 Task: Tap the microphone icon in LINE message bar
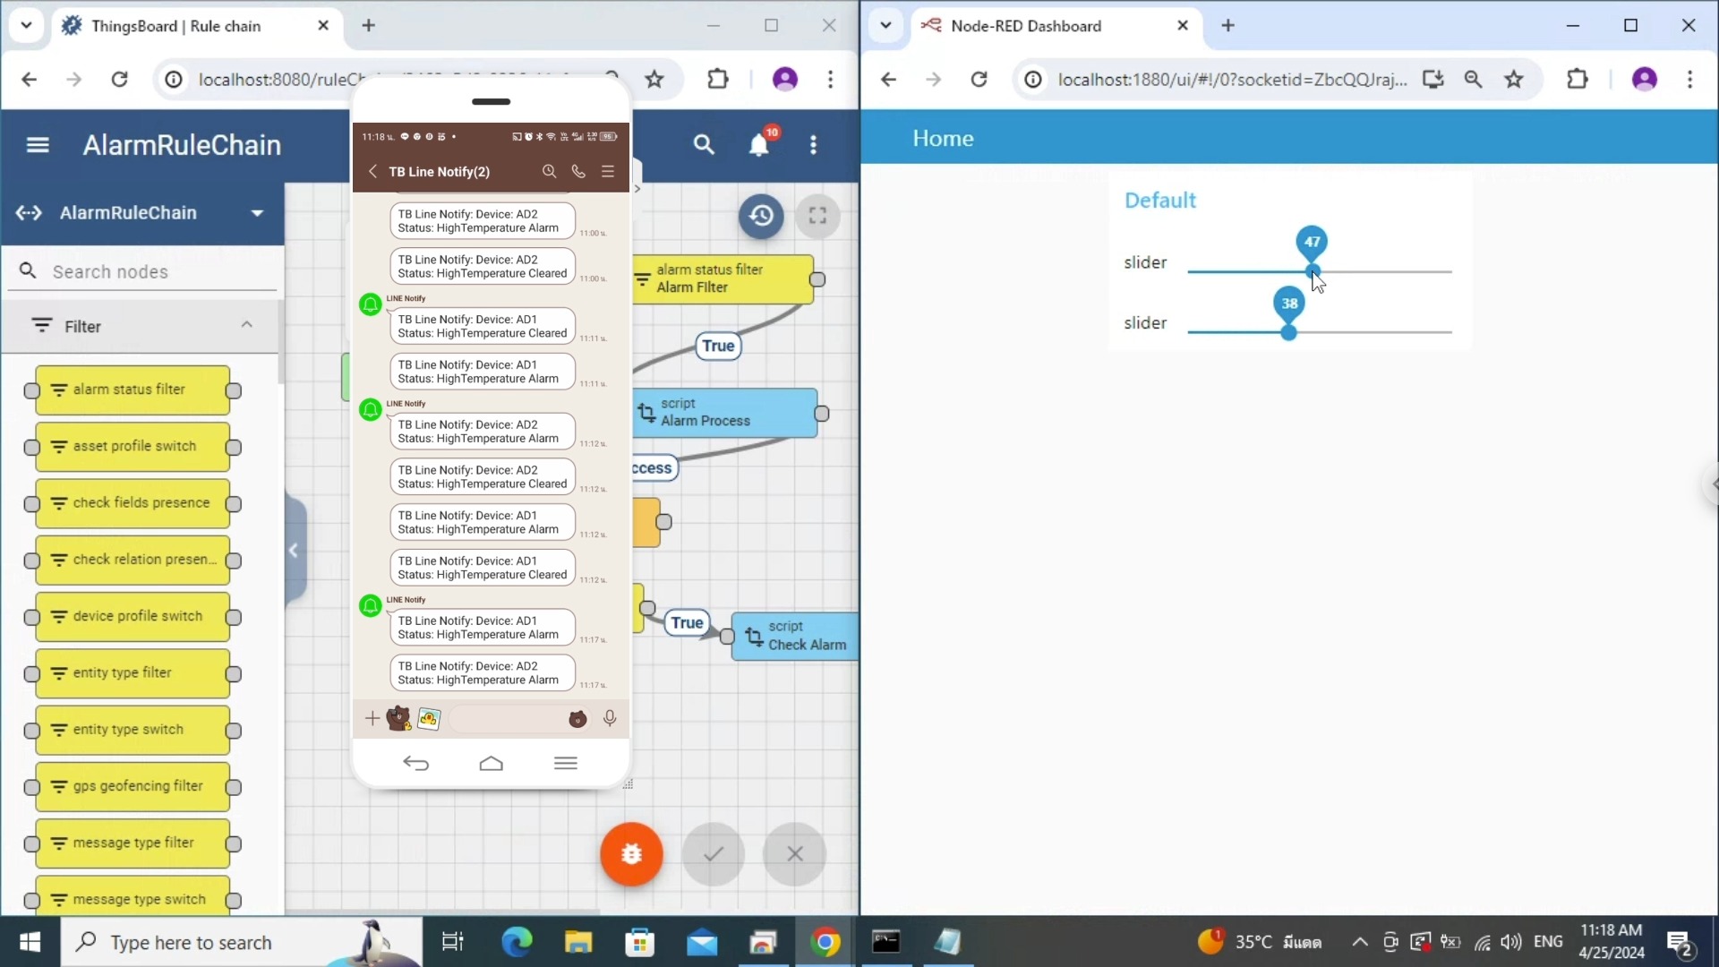point(610,718)
